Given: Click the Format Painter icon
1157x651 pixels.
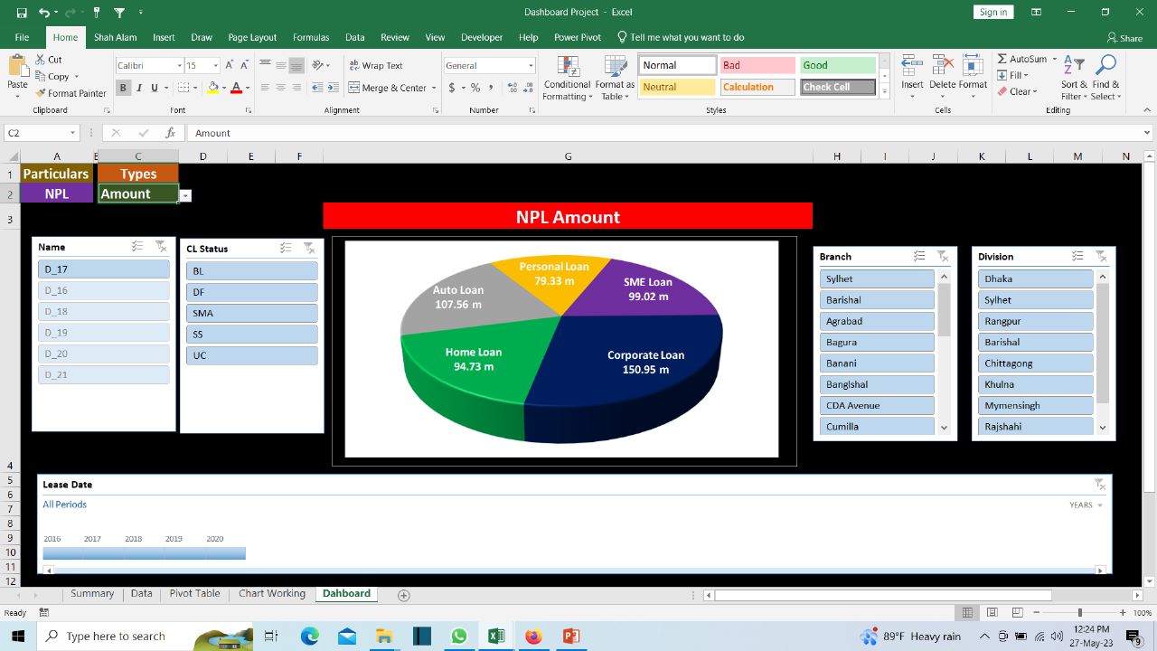Looking at the screenshot, I should 41,93.
